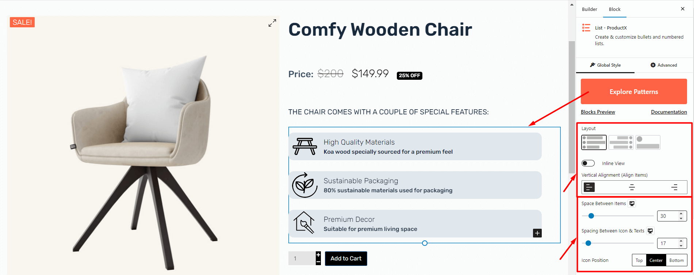This screenshot has height=275, width=694.
Task: Switch to the Builder tab
Action: (x=590, y=9)
